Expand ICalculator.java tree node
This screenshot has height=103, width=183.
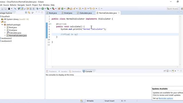(5, 33)
